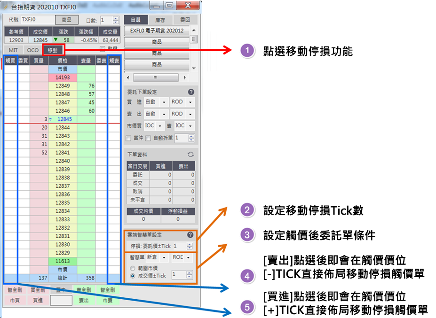The height and width of the screenshot is (318, 436).
Task: Click the watchlist vertical scrollbar thumb
Action: (194, 39)
